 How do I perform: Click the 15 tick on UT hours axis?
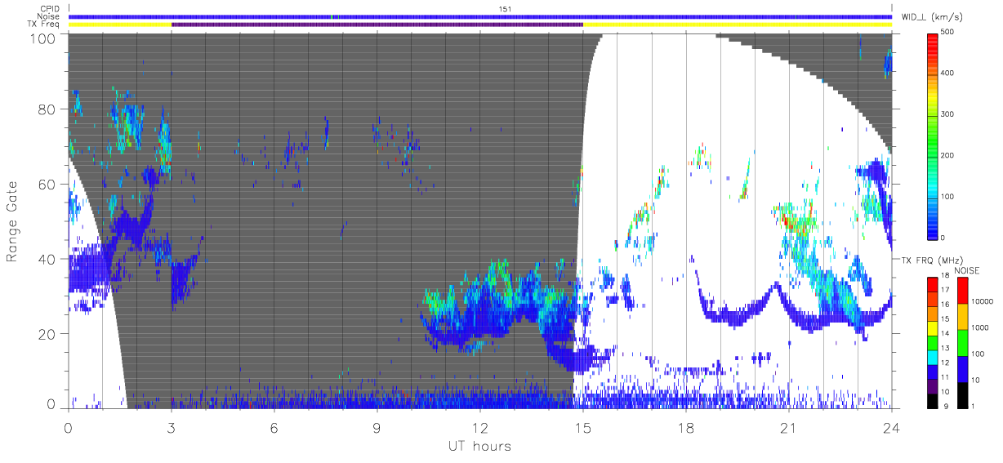click(583, 428)
